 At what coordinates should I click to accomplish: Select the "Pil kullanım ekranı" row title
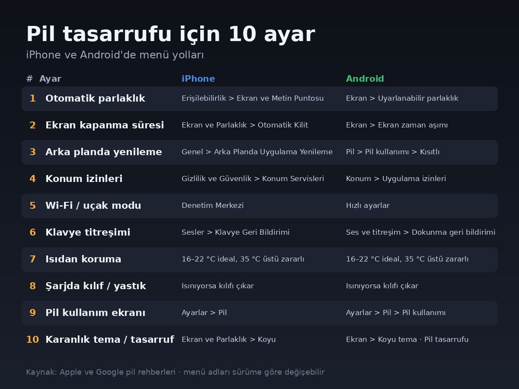coord(96,313)
